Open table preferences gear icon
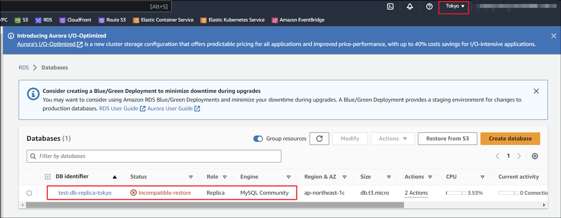 pyautogui.click(x=535, y=156)
